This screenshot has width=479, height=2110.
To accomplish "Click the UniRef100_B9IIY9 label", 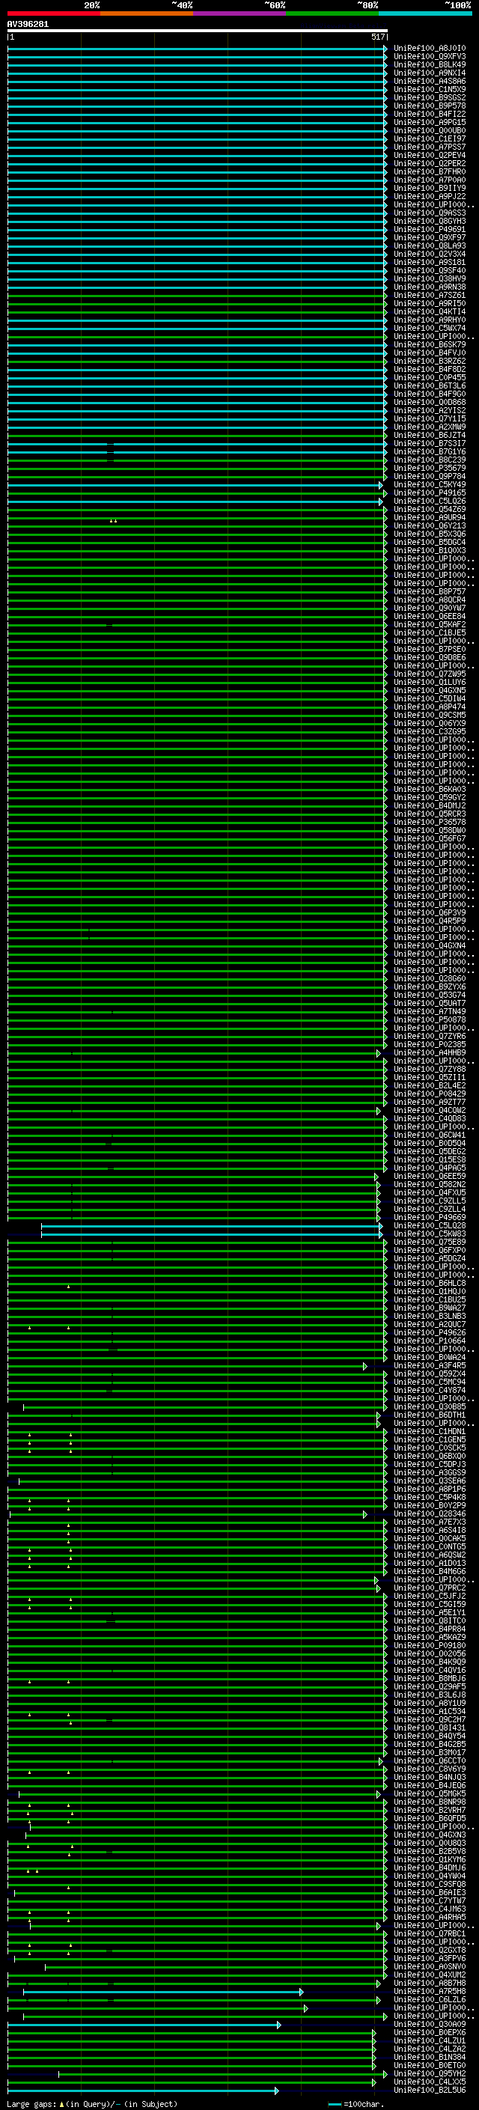I will [430, 189].
